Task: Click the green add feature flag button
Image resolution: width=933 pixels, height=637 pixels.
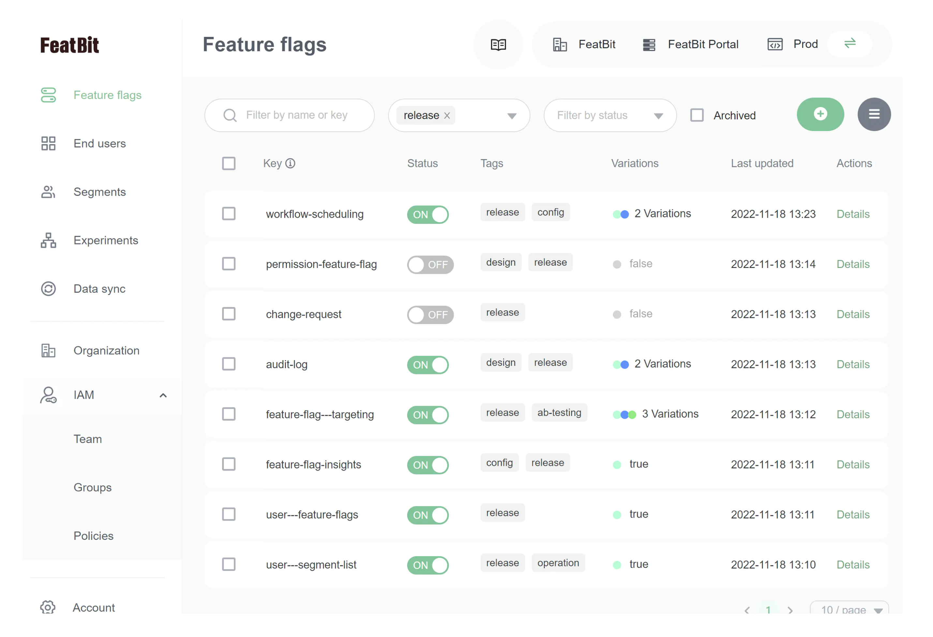Action: tap(820, 114)
